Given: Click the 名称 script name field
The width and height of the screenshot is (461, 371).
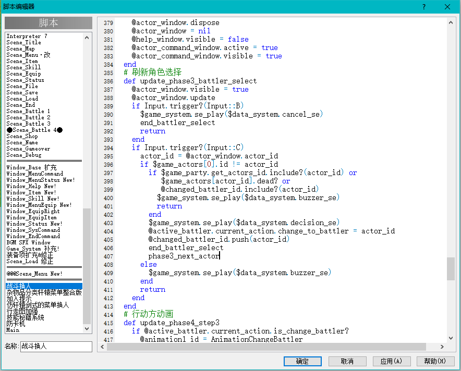Looking at the screenshot, I should coord(56,347).
